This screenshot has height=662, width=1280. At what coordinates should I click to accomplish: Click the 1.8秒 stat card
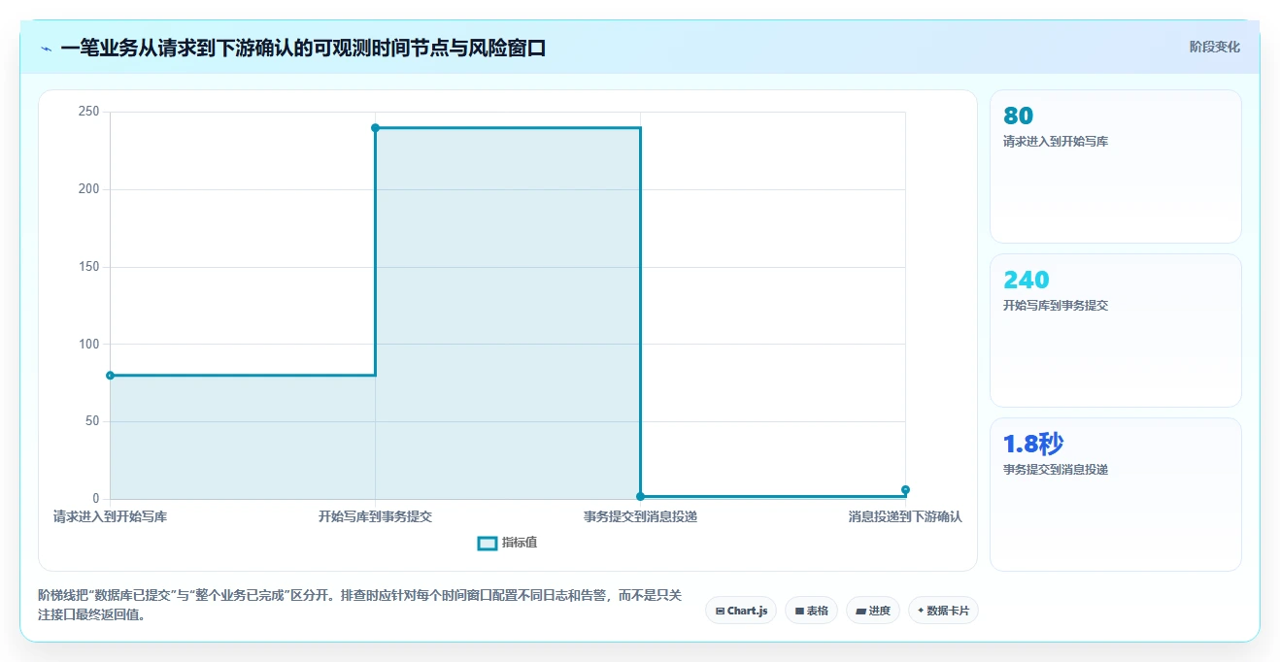pos(1115,494)
